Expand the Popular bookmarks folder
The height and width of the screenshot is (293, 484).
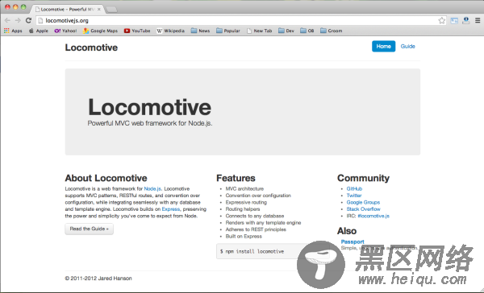point(228,31)
